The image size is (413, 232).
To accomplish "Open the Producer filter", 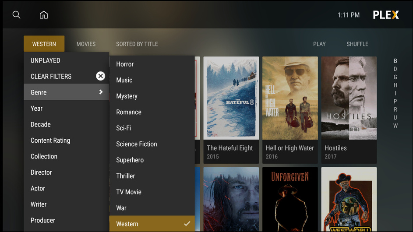I will click(67, 220).
